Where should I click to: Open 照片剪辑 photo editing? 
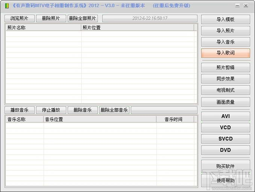226,67
